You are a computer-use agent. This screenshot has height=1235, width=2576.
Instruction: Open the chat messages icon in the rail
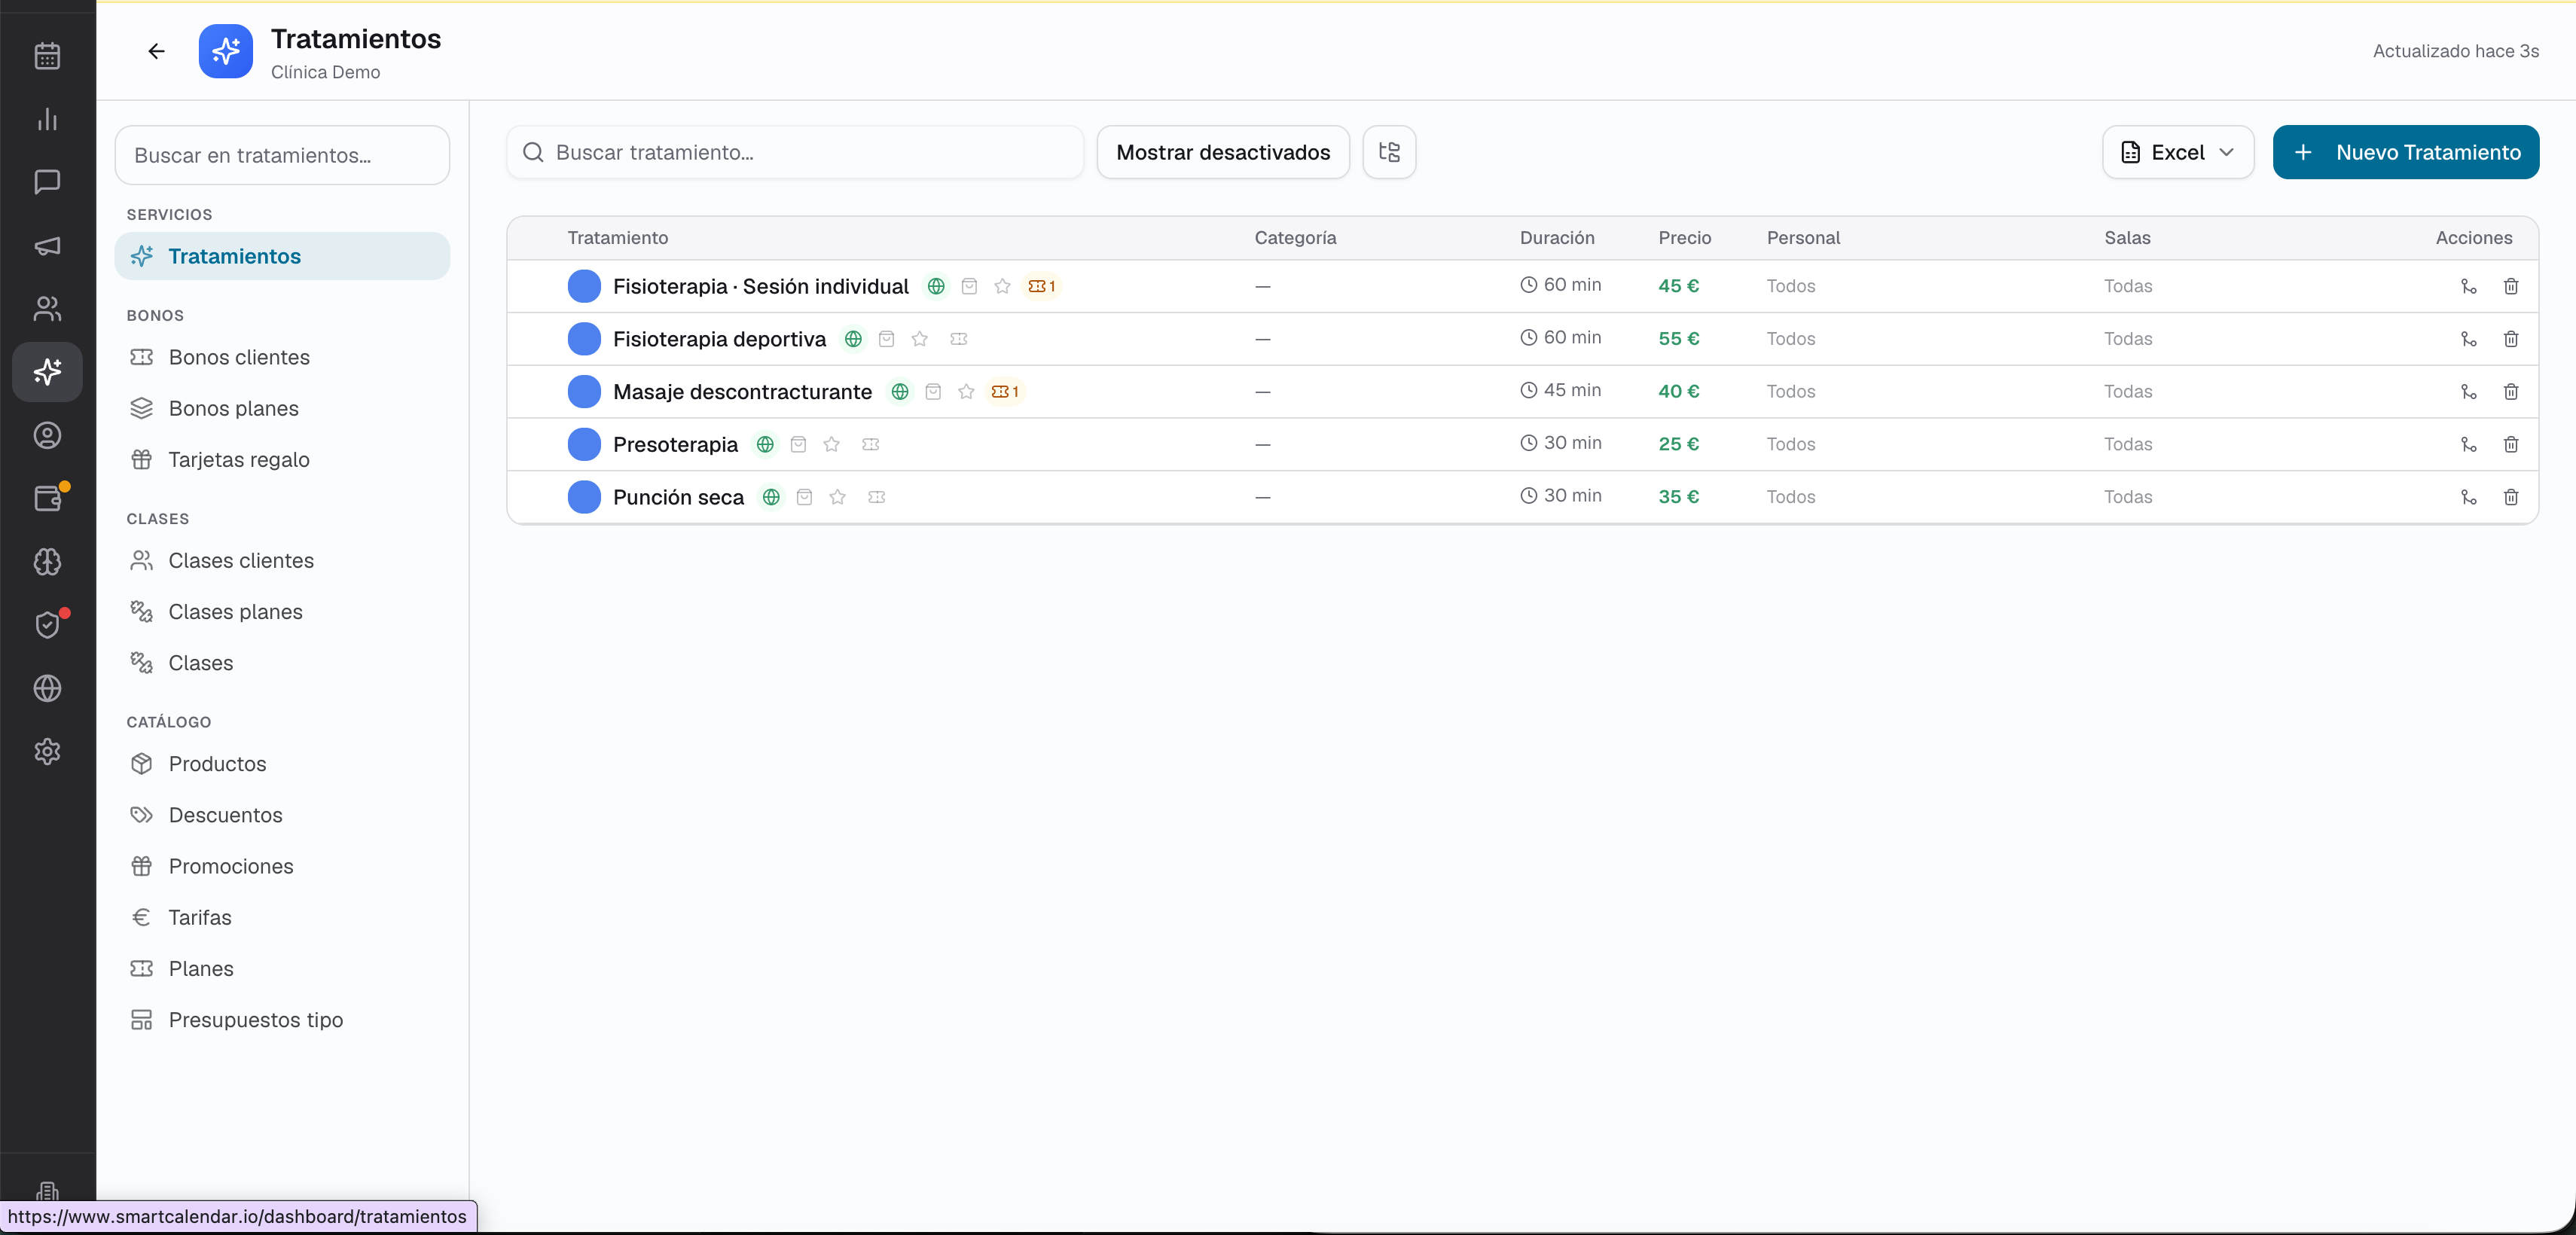tap(47, 182)
